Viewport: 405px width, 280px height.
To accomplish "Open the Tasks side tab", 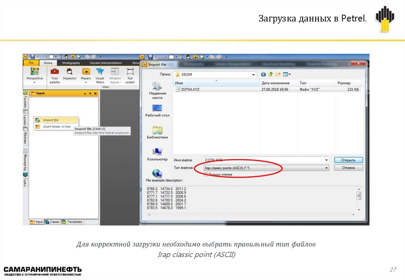I will tap(25, 179).
